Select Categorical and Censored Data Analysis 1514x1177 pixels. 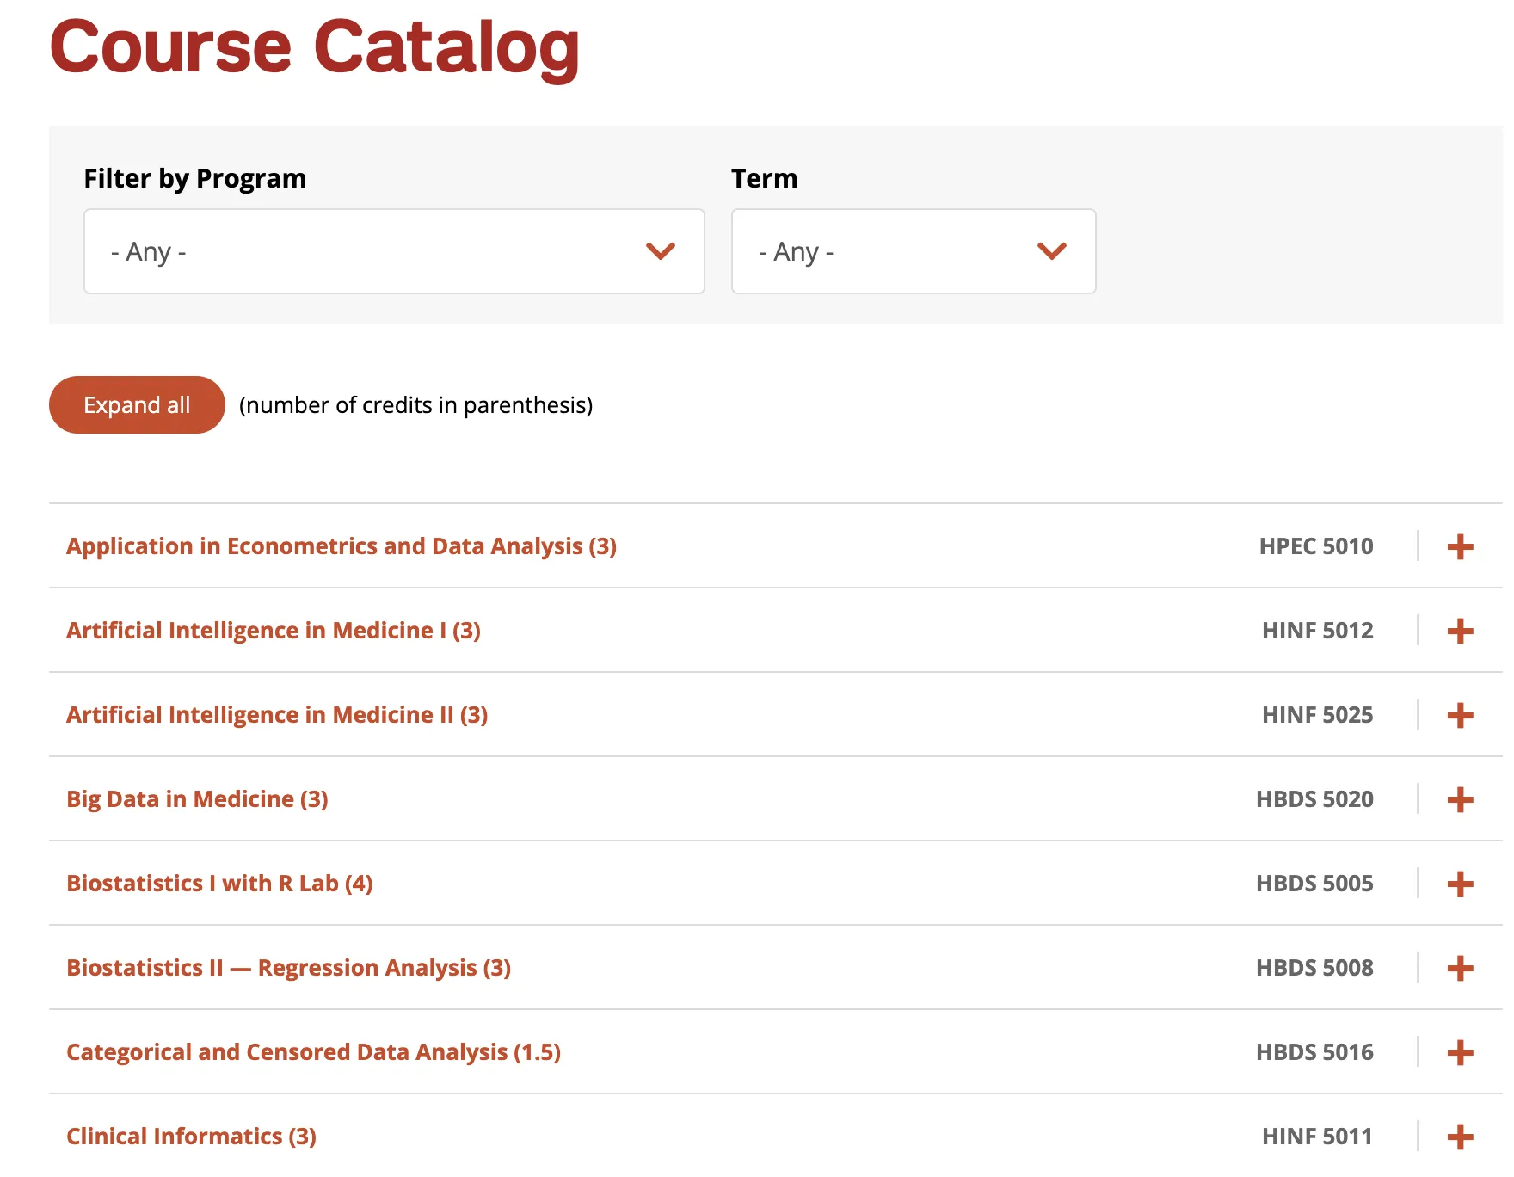[313, 1052]
